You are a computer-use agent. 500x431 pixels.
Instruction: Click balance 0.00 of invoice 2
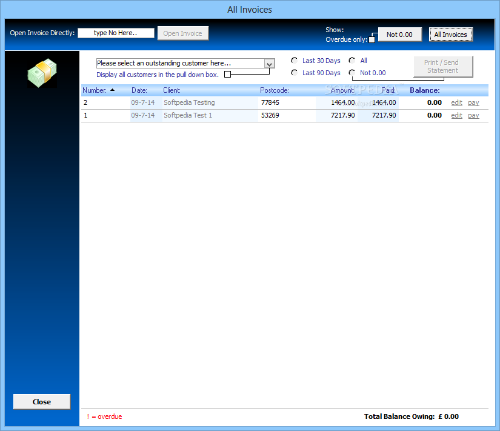pyautogui.click(x=435, y=102)
